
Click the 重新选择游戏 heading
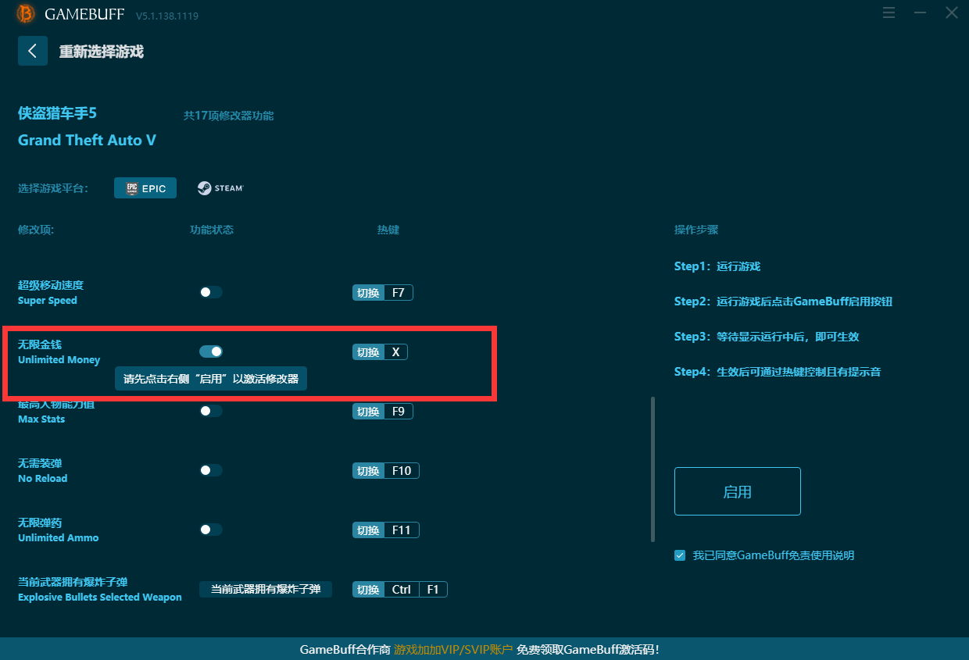point(101,52)
